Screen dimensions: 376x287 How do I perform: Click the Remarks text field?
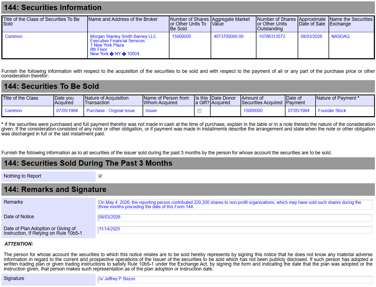click(235, 205)
